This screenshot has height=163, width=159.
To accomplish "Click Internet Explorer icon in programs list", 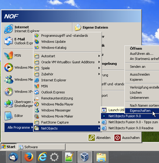I will click(x=37, y=80).
